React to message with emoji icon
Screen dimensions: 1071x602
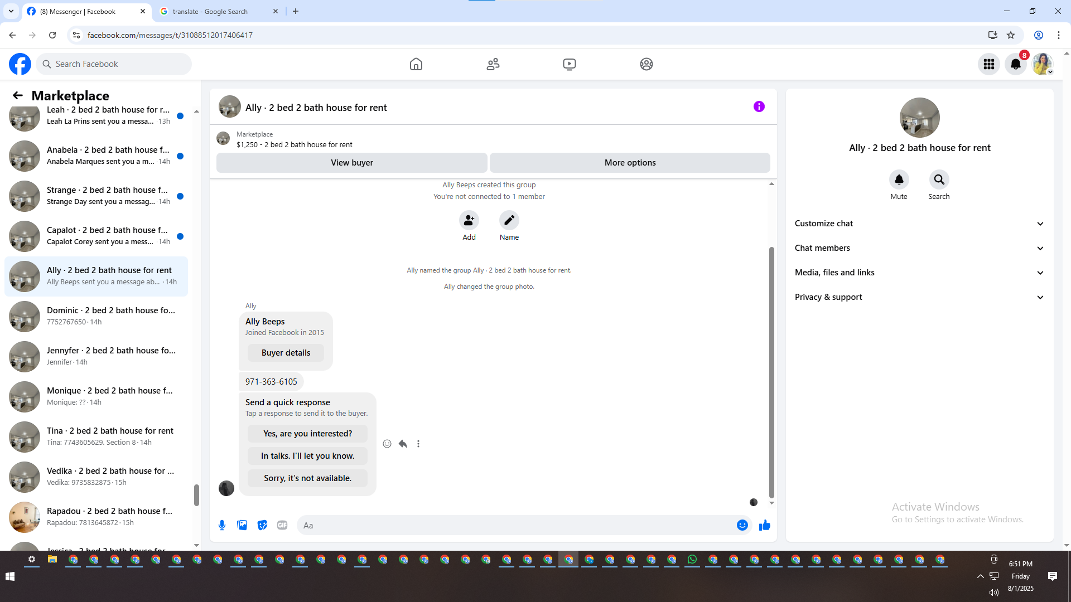387,444
